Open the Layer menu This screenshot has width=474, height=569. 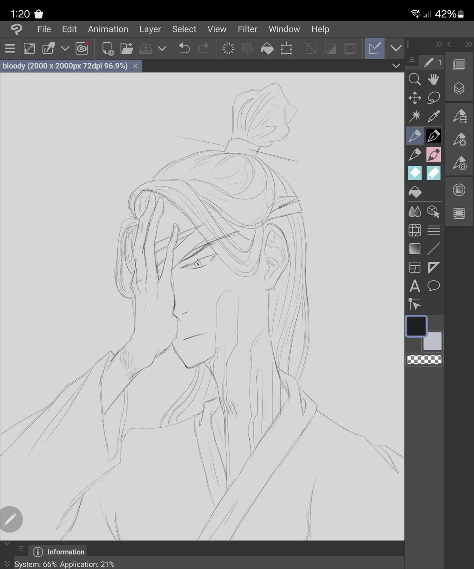[x=150, y=29]
